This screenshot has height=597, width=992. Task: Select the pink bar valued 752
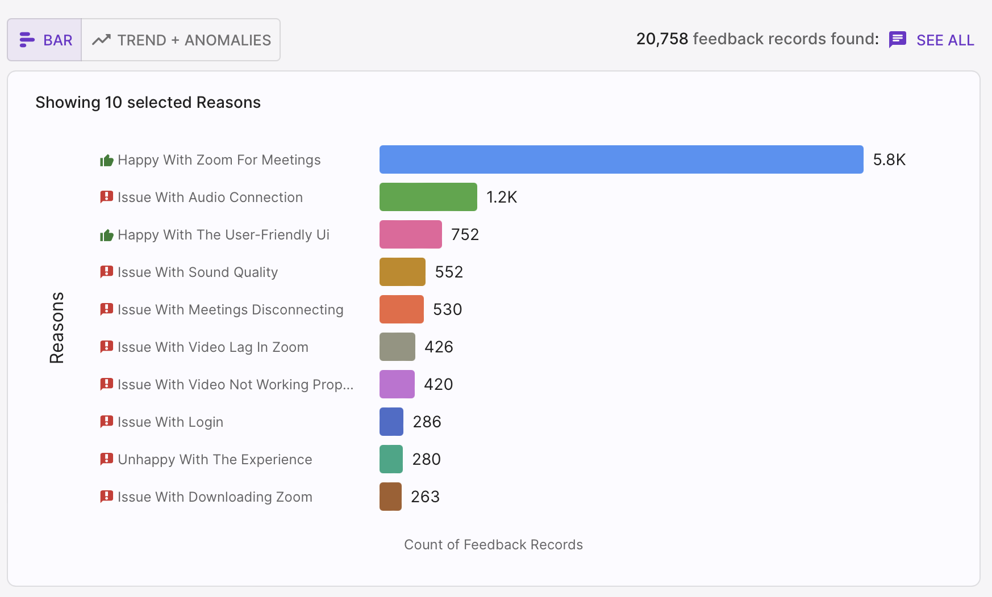pos(410,234)
